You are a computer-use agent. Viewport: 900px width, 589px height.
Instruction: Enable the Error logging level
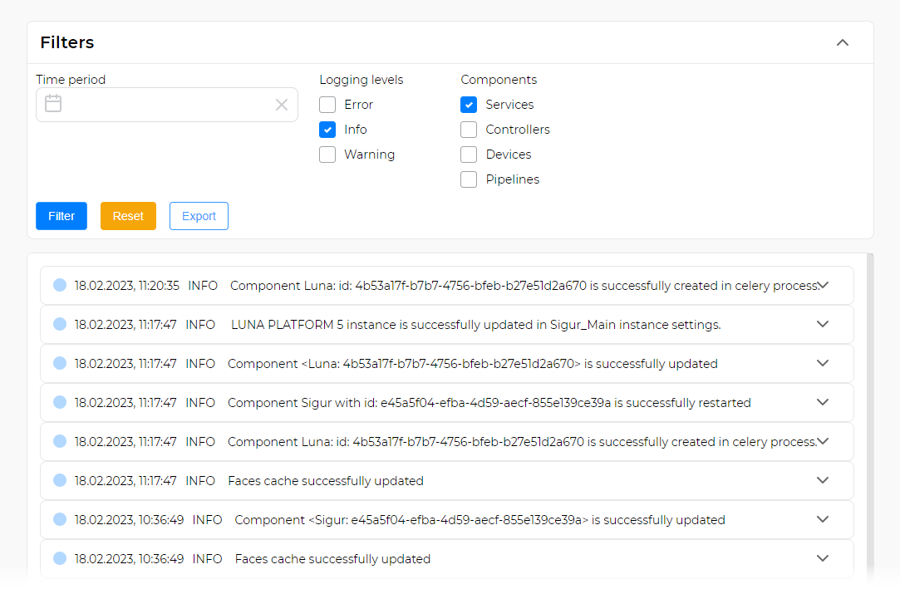[327, 105]
